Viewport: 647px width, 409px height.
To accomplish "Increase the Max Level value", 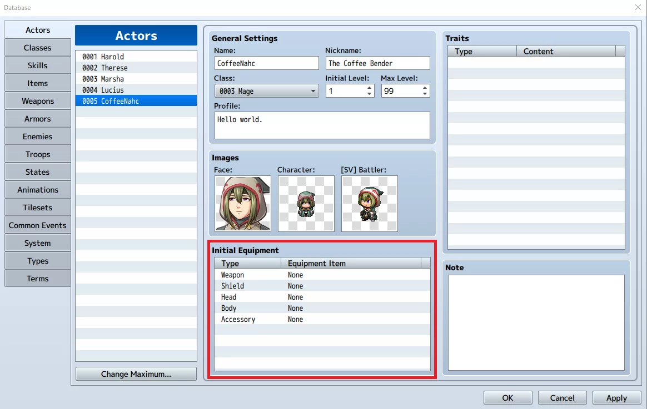I will tap(425, 88).
